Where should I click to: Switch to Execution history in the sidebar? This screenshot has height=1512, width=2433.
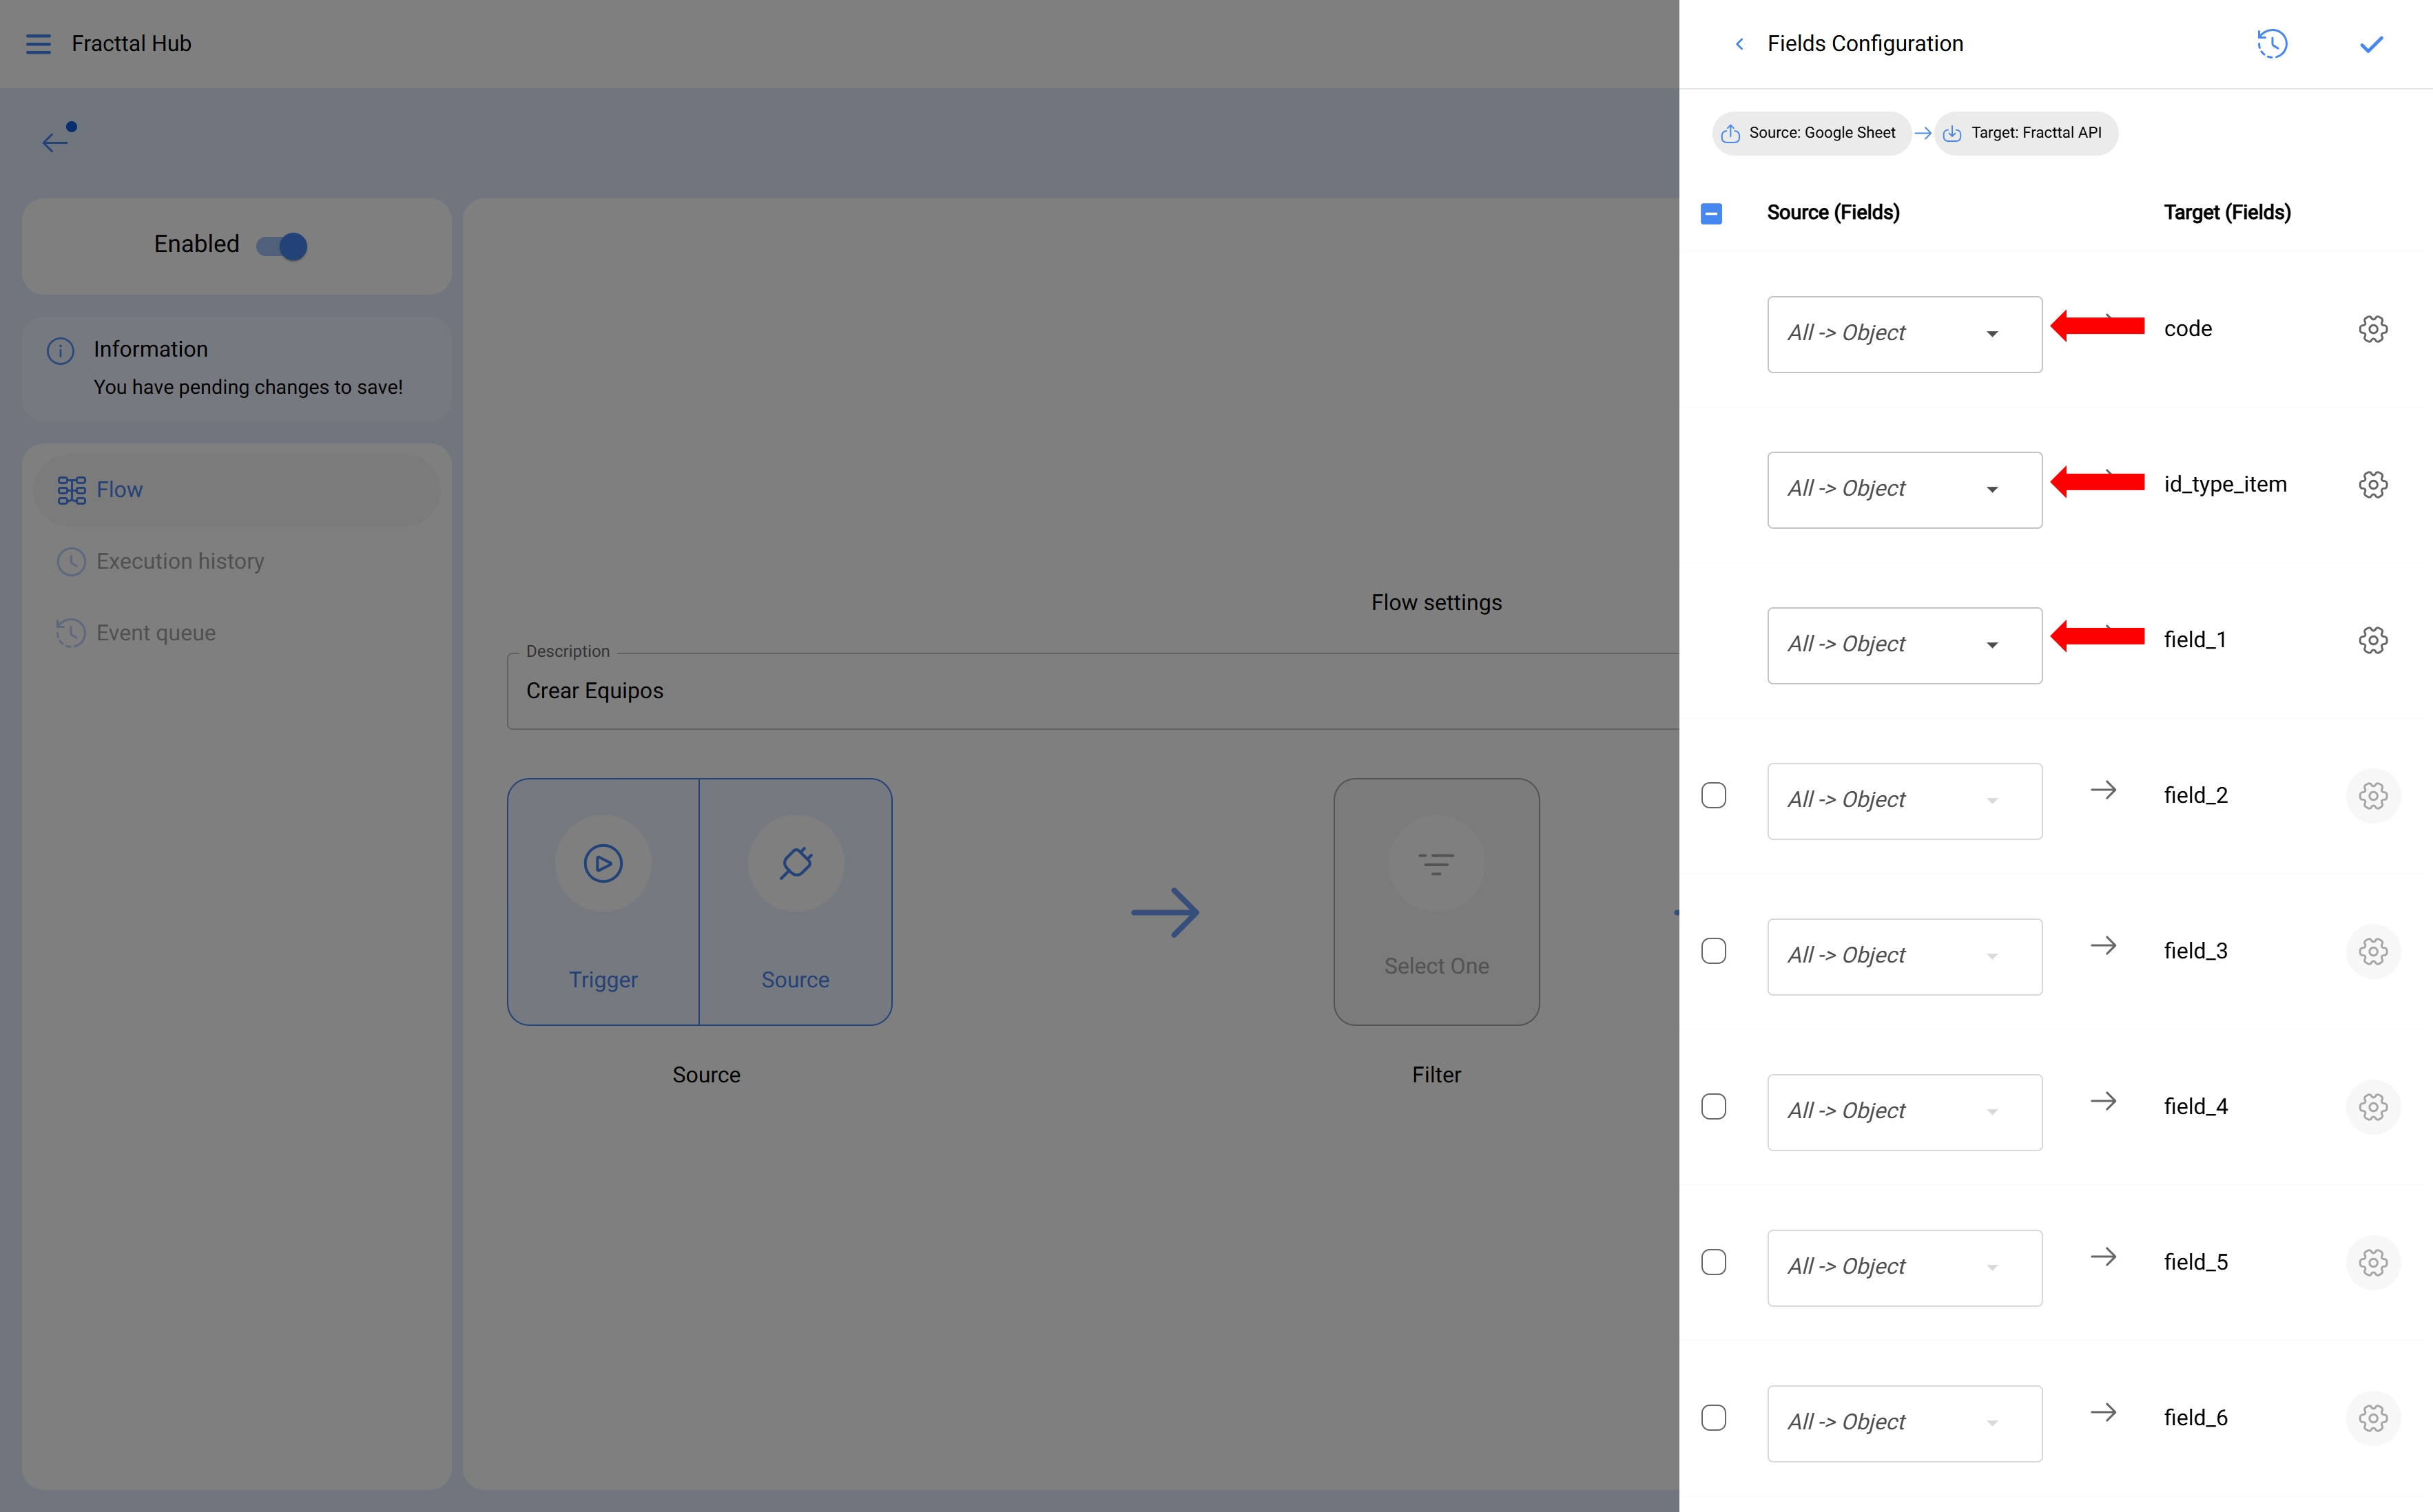point(179,561)
